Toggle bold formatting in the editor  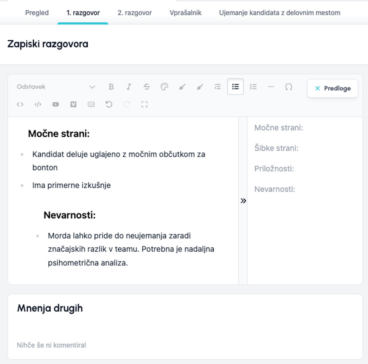(x=111, y=87)
